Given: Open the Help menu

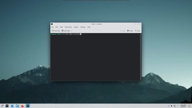Looking at the screenshot, I should click(x=89, y=27).
